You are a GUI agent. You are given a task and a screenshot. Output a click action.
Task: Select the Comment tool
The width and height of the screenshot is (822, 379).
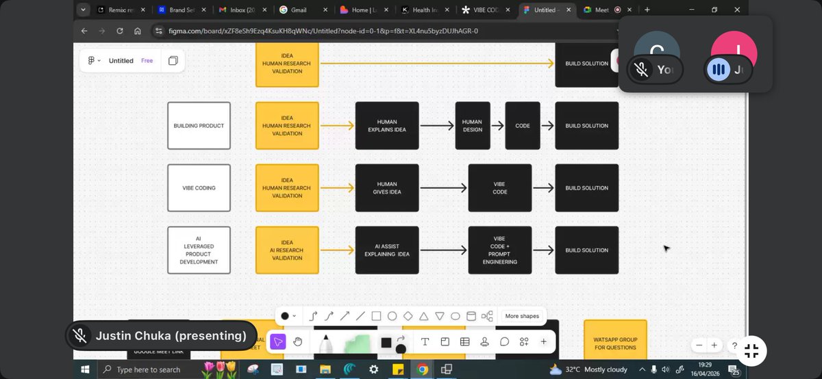504,341
